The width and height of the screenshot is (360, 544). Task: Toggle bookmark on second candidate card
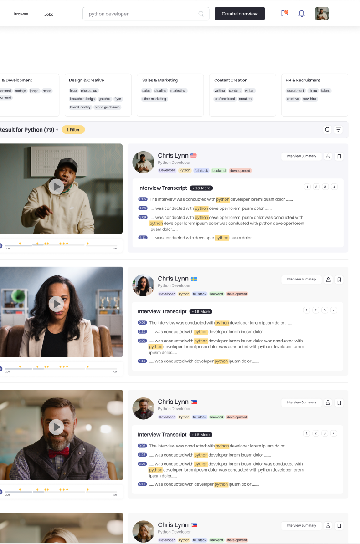point(339,280)
